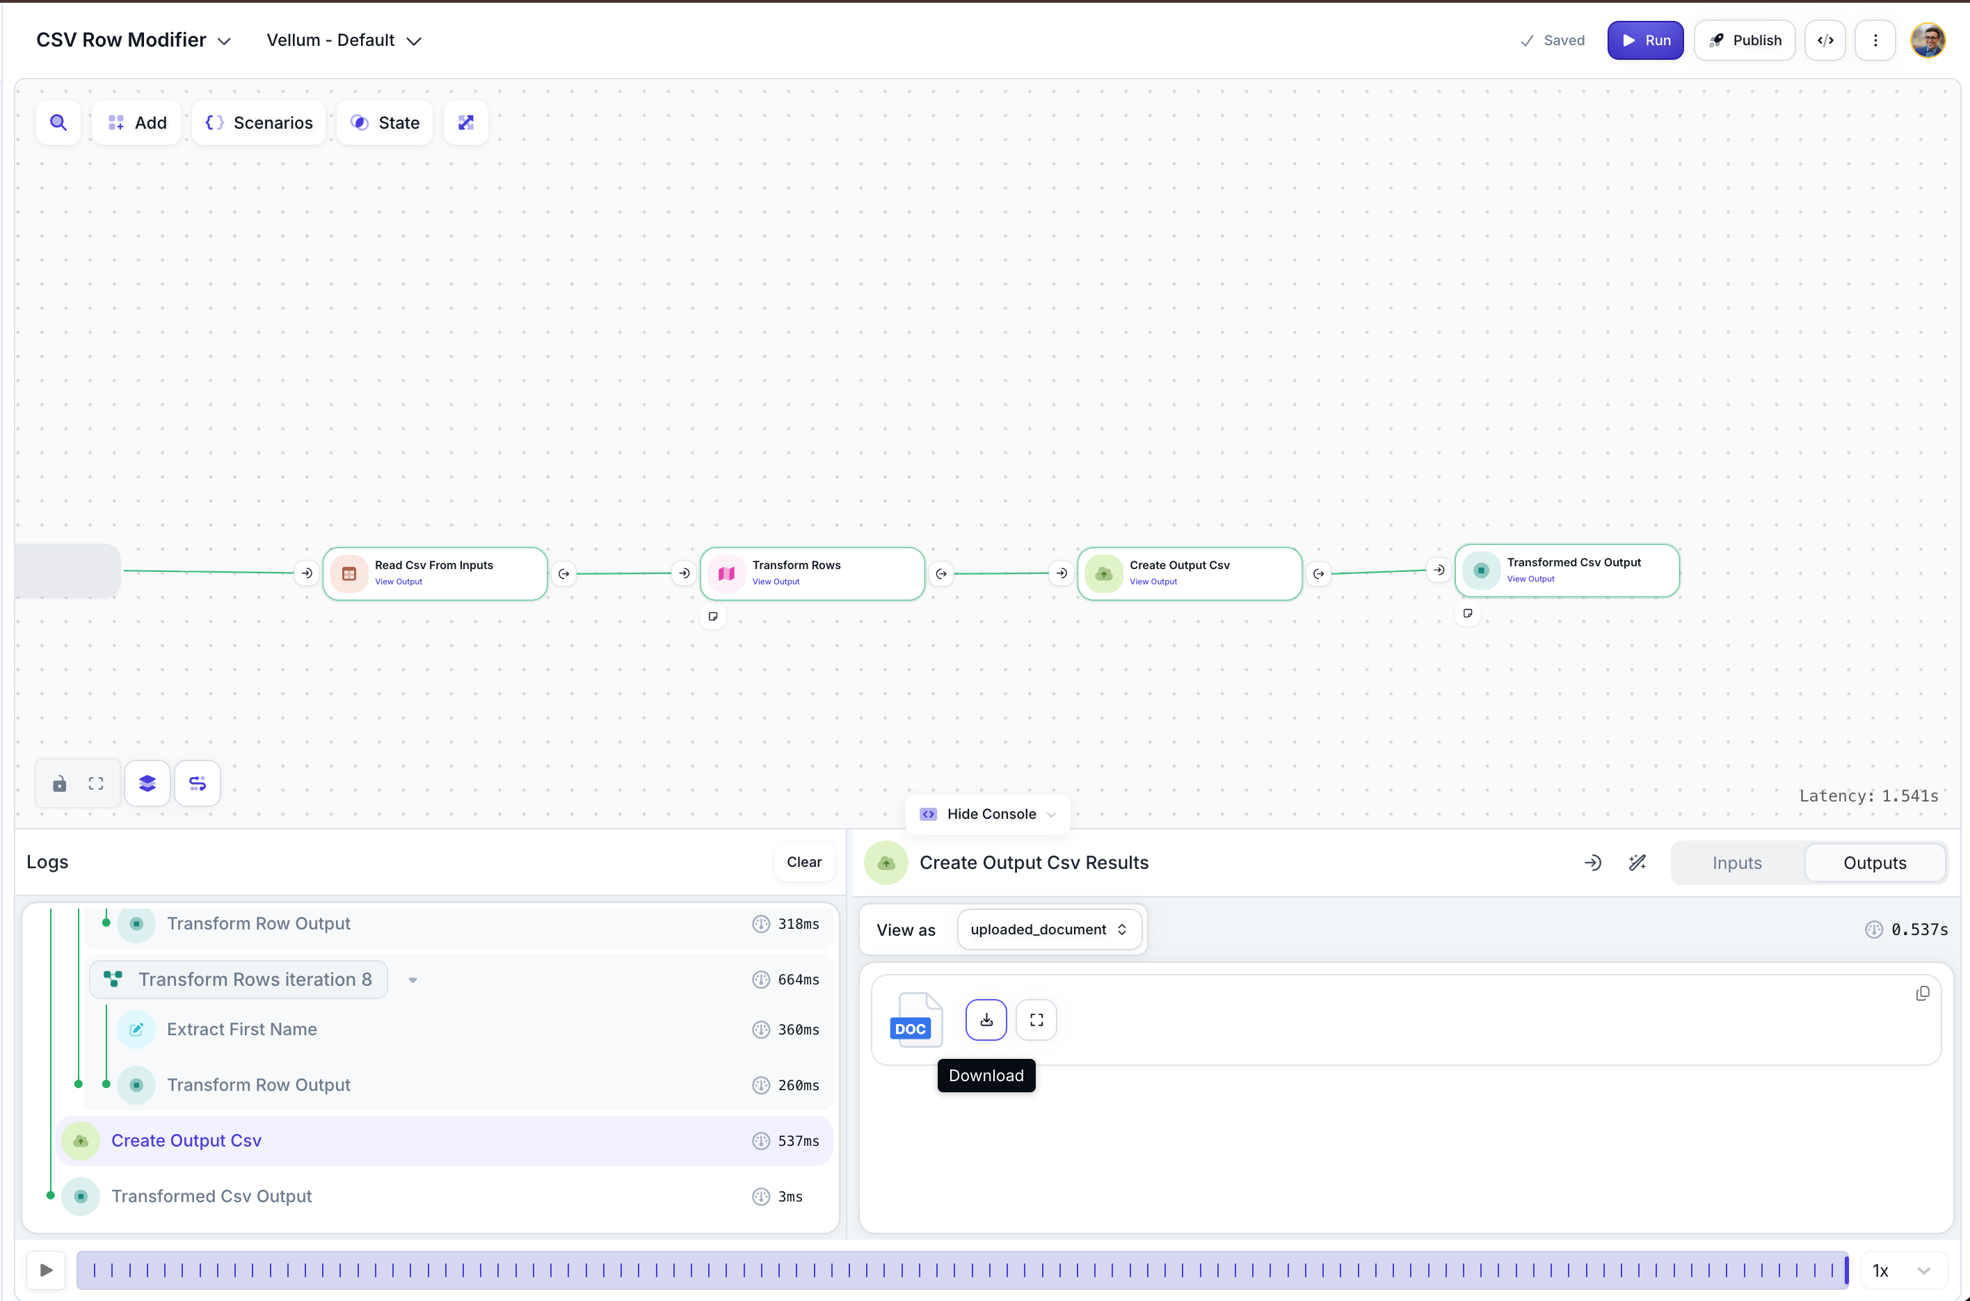
Task: Select Transformed Csv Output log entry
Action: coord(211,1196)
